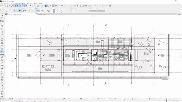
Task: Pick the Circle tool in the toolbox
Action: (x=2, y=74)
